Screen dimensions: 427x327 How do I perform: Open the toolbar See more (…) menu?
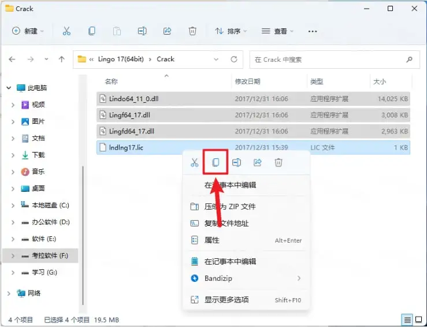(x=313, y=31)
